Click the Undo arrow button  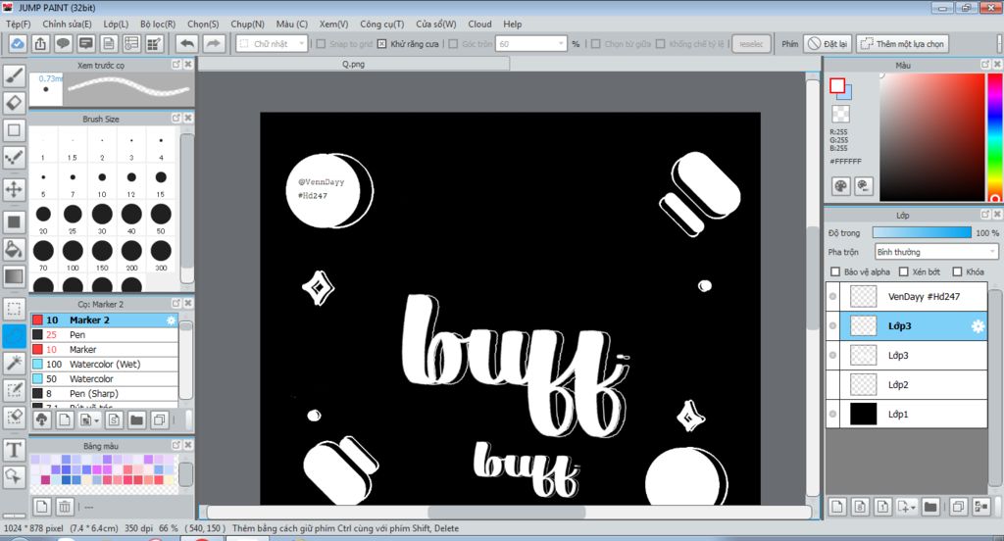(x=187, y=43)
